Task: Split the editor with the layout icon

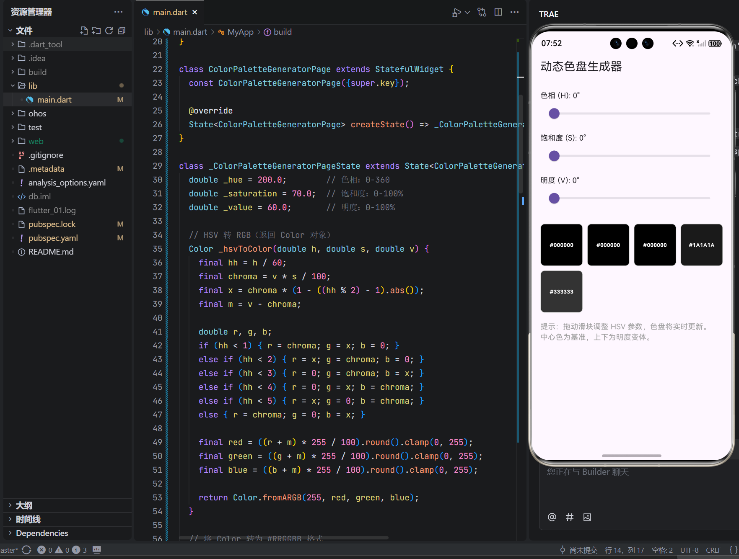Action: click(x=498, y=12)
